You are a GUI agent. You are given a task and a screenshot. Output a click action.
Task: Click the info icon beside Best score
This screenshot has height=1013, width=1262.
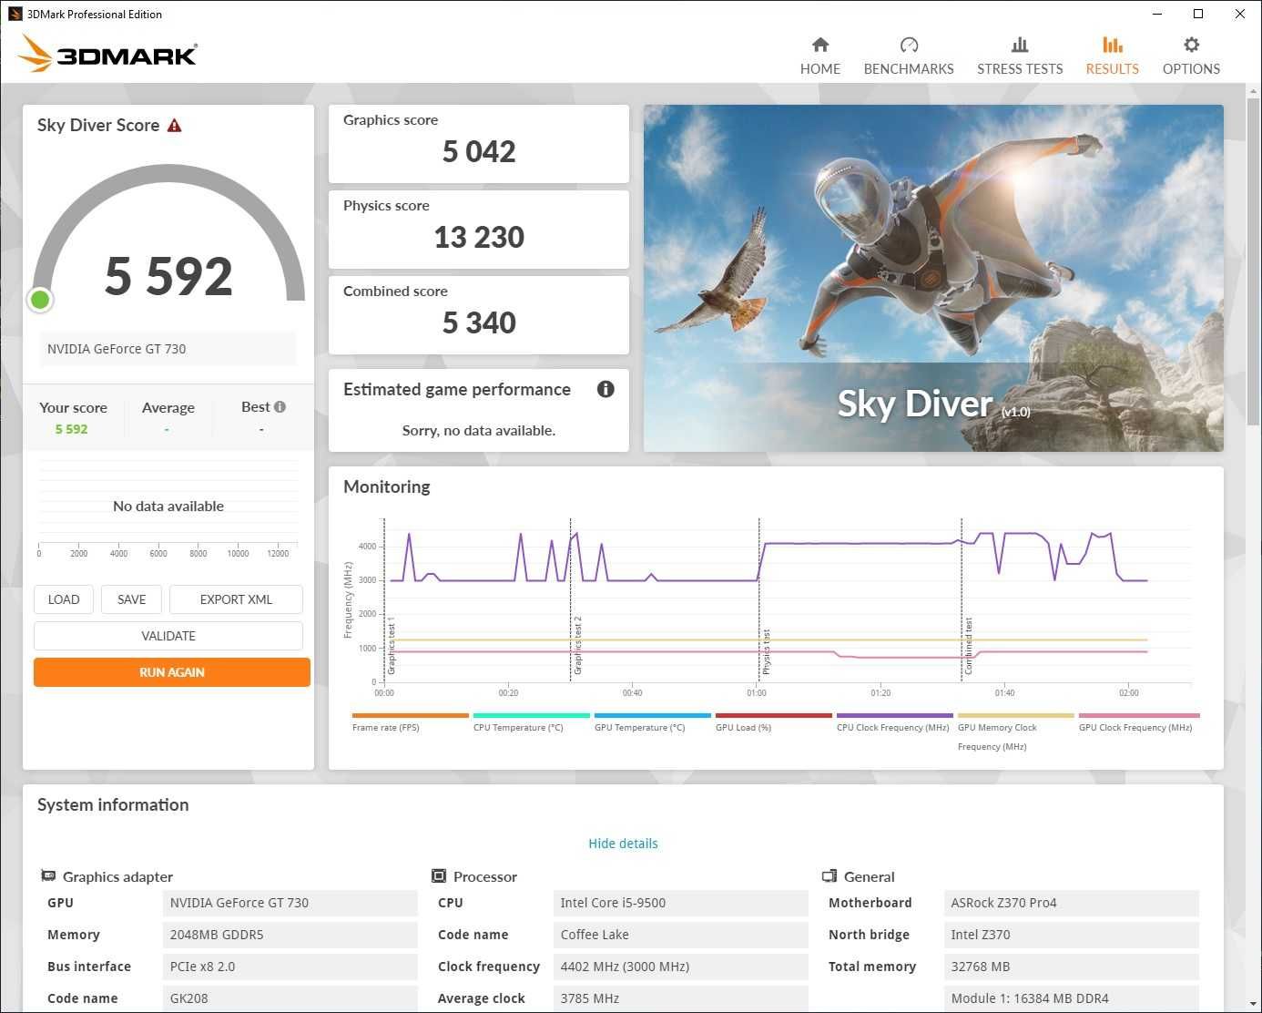point(280,407)
